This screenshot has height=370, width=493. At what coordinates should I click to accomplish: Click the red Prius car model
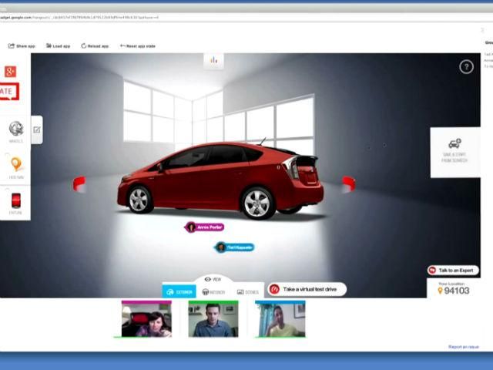click(x=220, y=180)
